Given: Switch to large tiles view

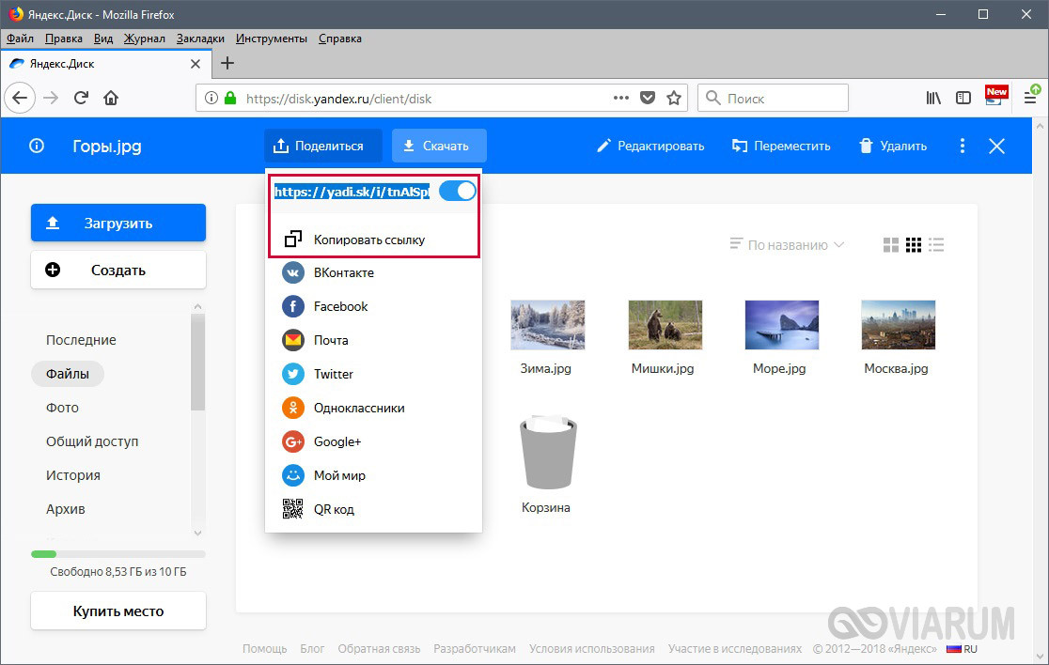Looking at the screenshot, I should (x=890, y=244).
